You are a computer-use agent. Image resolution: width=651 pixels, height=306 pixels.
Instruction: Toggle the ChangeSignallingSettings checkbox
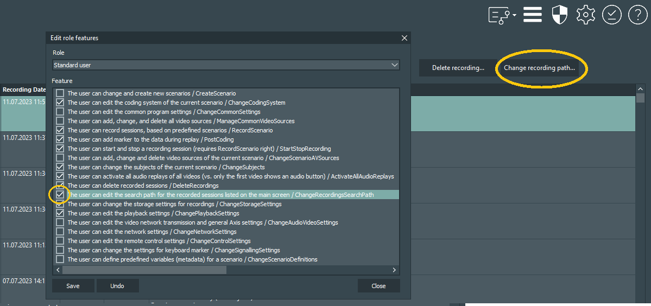pyautogui.click(x=60, y=250)
